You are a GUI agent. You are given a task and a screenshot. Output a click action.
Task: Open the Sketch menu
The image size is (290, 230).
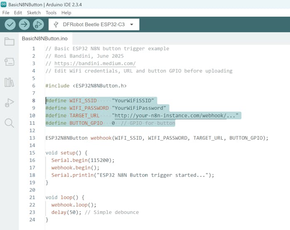[x=34, y=12]
